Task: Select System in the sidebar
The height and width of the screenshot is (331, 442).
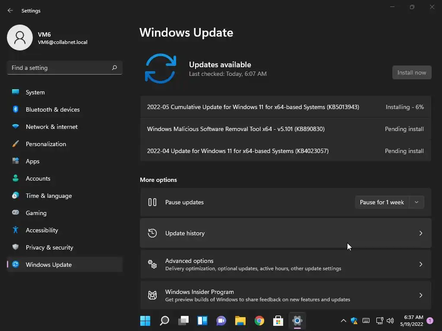Action: (65, 92)
